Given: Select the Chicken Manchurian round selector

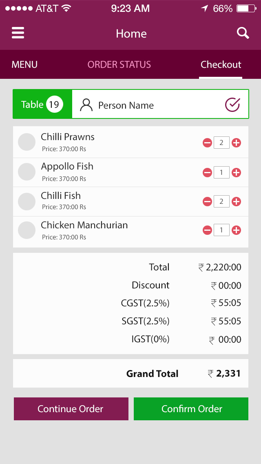Looking at the screenshot, I should click(27, 230).
